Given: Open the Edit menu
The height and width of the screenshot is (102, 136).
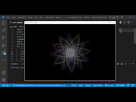Looking at the screenshot, I should pyautogui.click(x=14, y=17).
